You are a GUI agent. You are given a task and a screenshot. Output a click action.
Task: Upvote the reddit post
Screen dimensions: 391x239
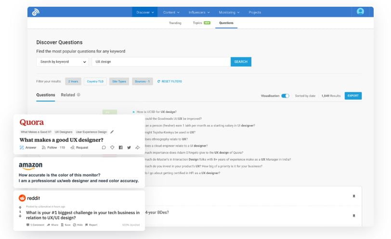coord(20,207)
